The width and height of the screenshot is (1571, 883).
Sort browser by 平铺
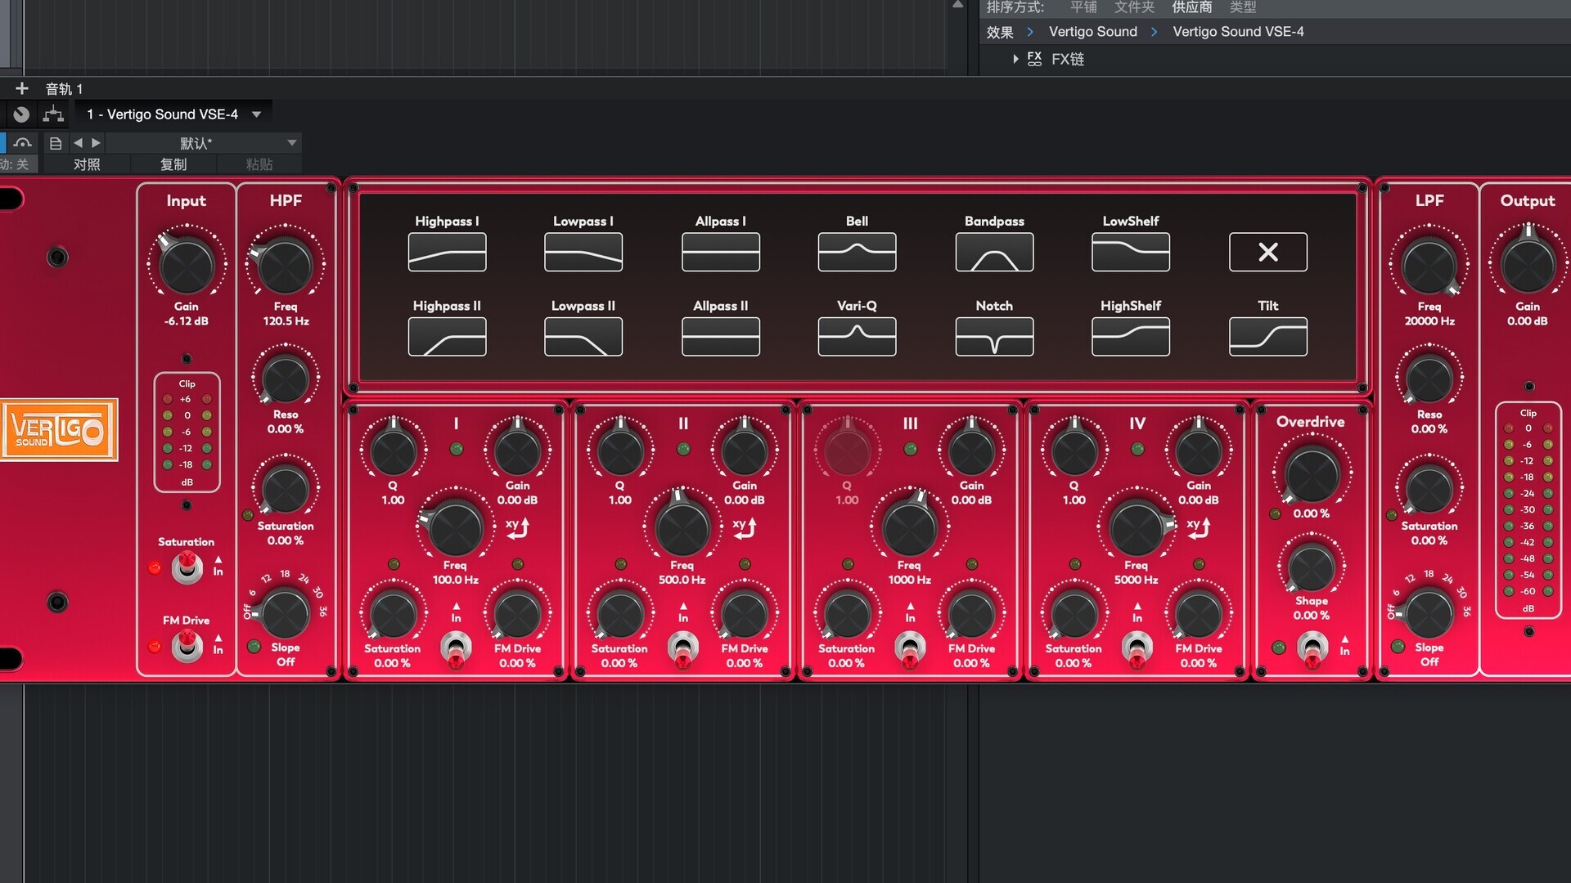(1083, 7)
